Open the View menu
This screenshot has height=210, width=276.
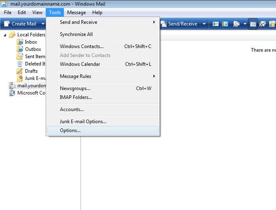pyautogui.click(x=38, y=13)
